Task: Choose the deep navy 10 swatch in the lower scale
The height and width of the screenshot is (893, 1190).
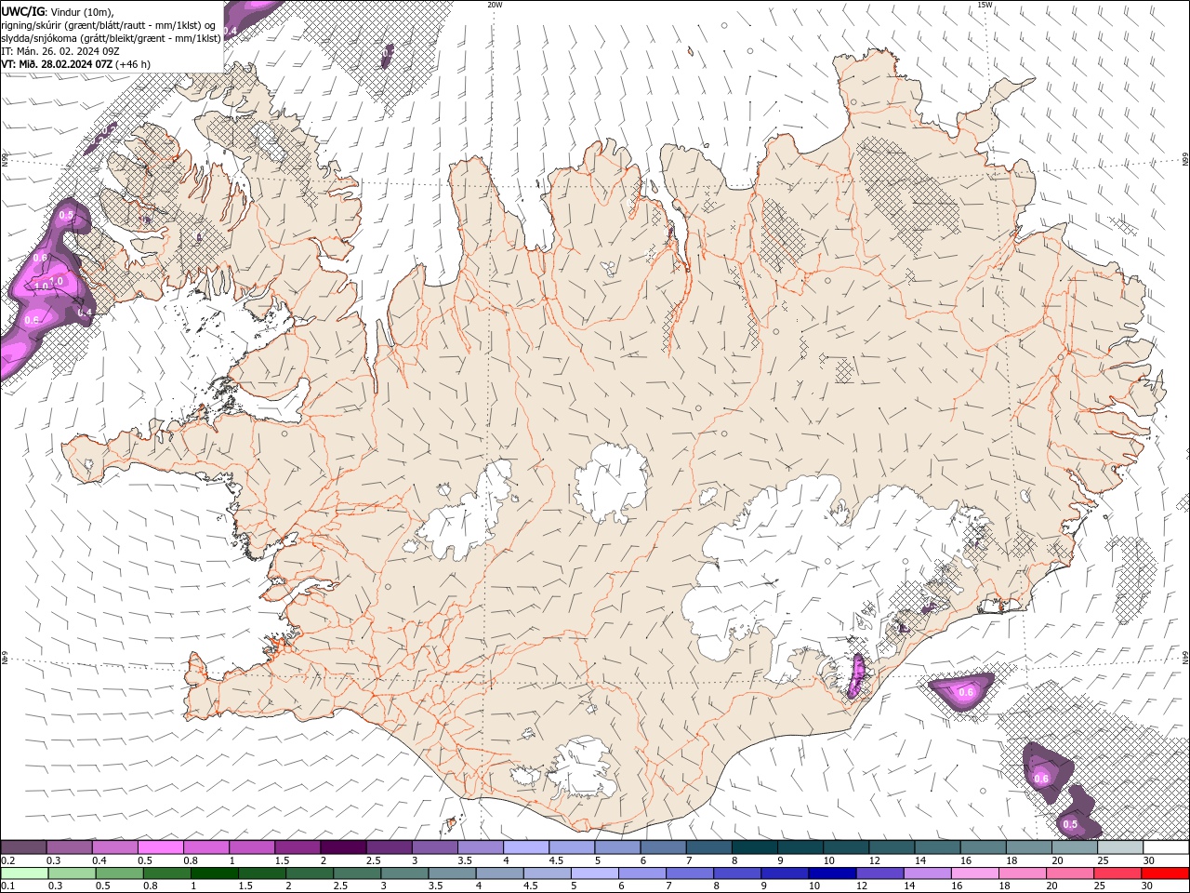Action: [832, 873]
